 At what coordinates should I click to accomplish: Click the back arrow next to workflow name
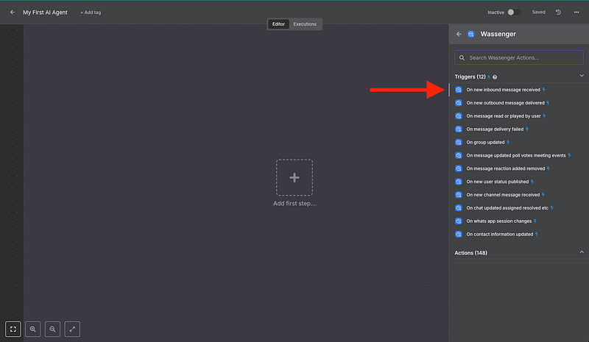[12, 13]
